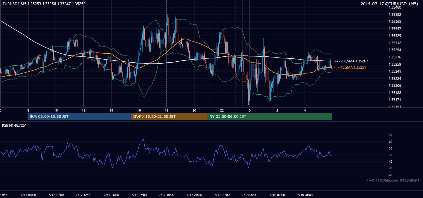This screenshot has width=423, height=198.
Task: Click the 7/17 20:00 time axis label
Action: (x=194, y=195)
